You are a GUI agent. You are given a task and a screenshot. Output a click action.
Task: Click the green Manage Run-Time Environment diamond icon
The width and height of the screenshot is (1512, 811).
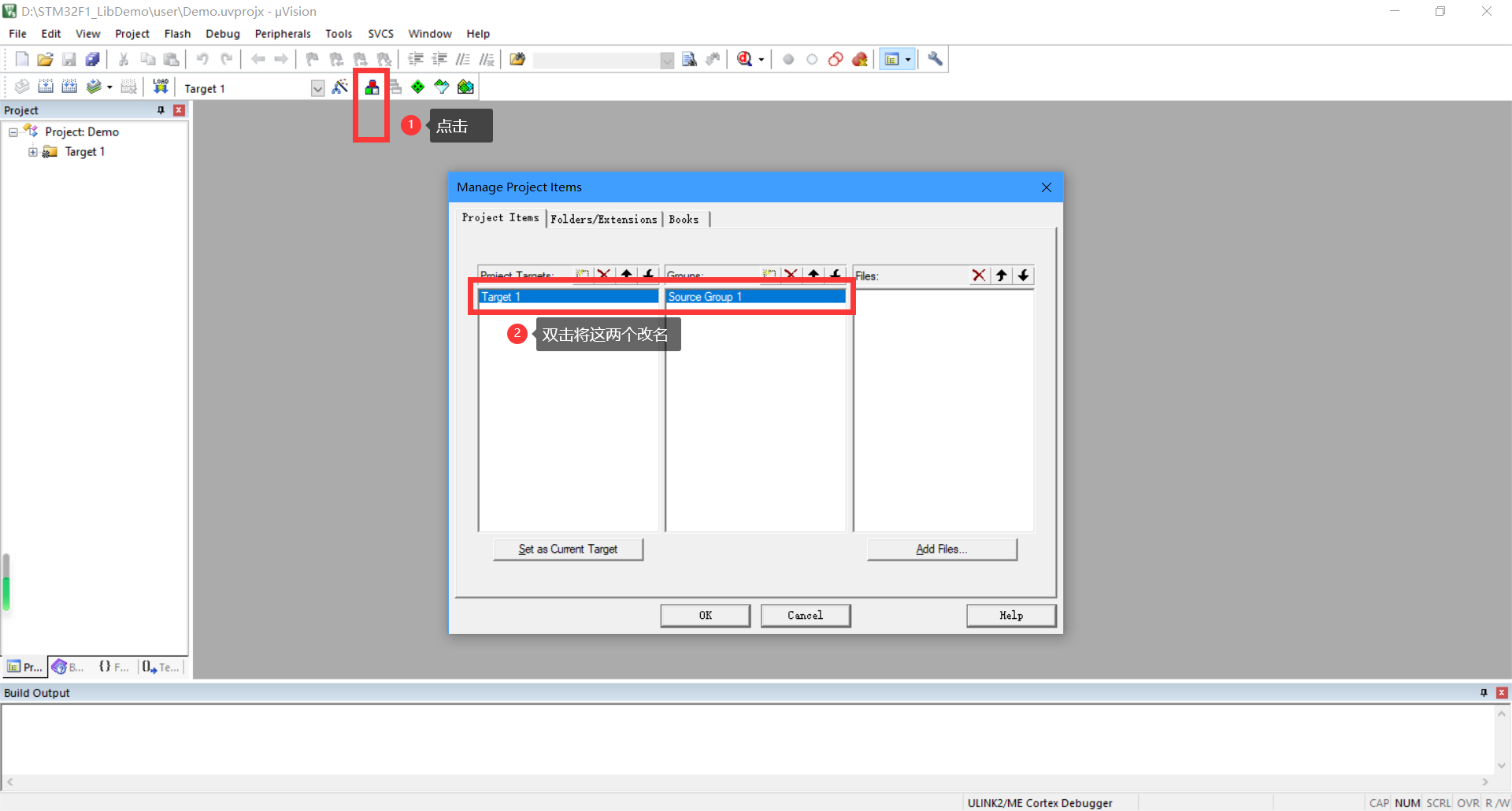[417, 87]
